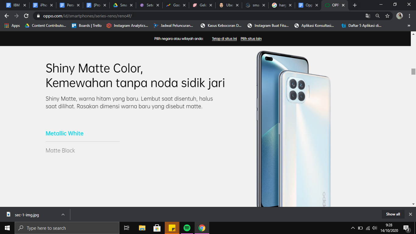
Task: Click Tetap di situs ini link
Action: [224, 39]
